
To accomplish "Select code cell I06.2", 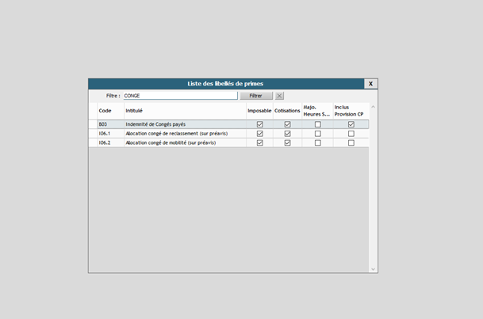I will coord(110,143).
